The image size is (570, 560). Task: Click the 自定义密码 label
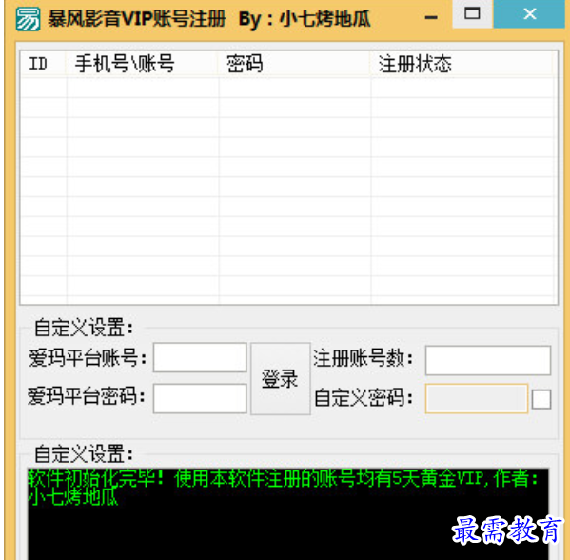coord(364,397)
